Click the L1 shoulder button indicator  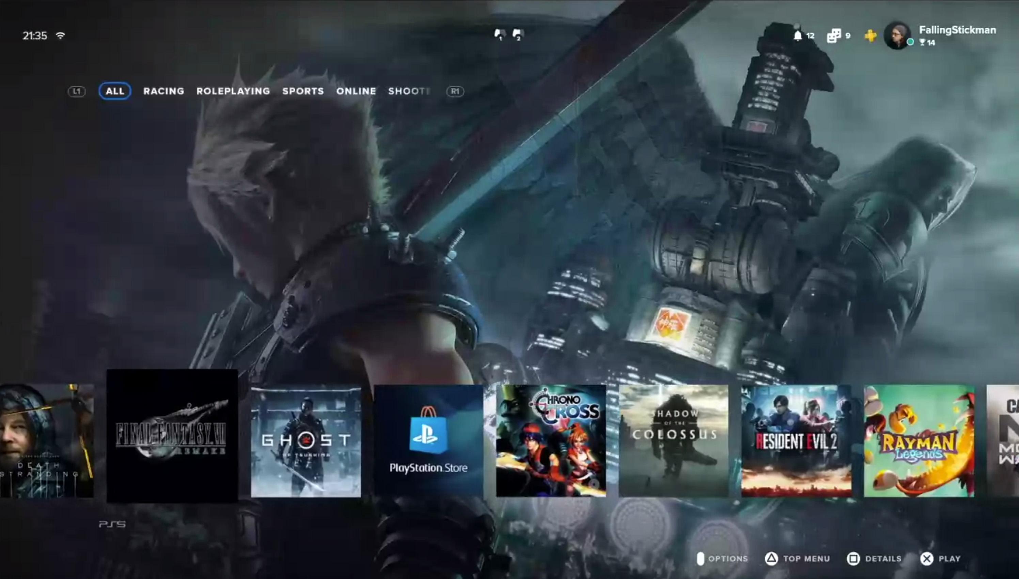76,92
